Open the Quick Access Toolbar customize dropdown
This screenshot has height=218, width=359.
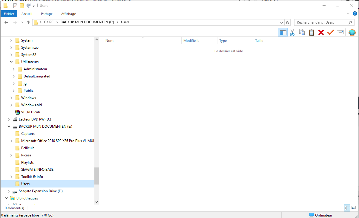pos(34,6)
